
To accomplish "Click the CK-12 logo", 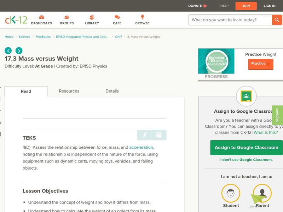I will (x=16, y=20).
